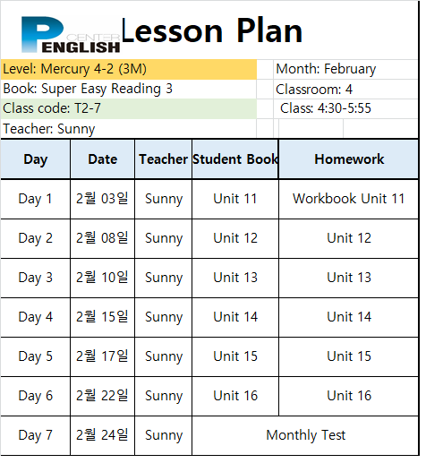426x463 pixels.
Task: Click the Book: Super Easy Reading 3 cell
Action: (129, 90)
